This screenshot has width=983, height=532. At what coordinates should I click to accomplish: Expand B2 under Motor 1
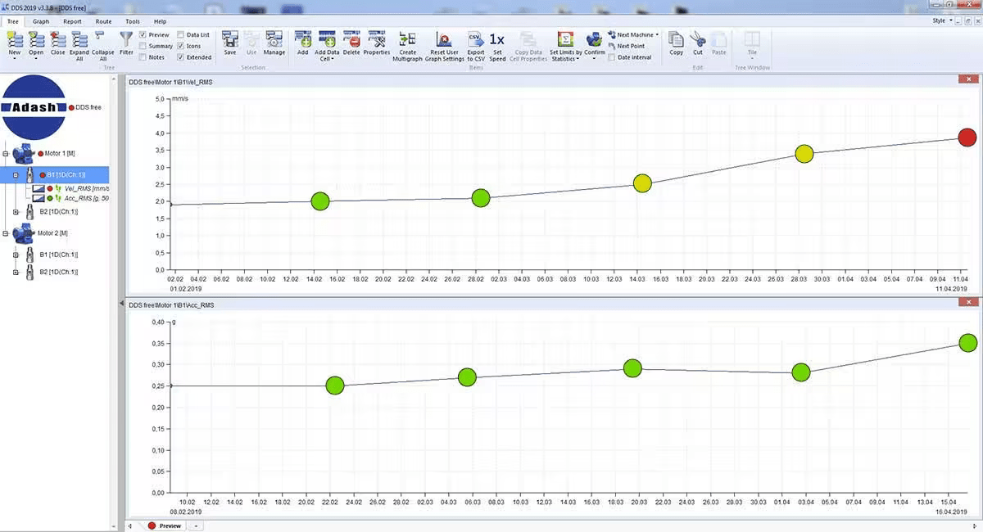point(16,211)
